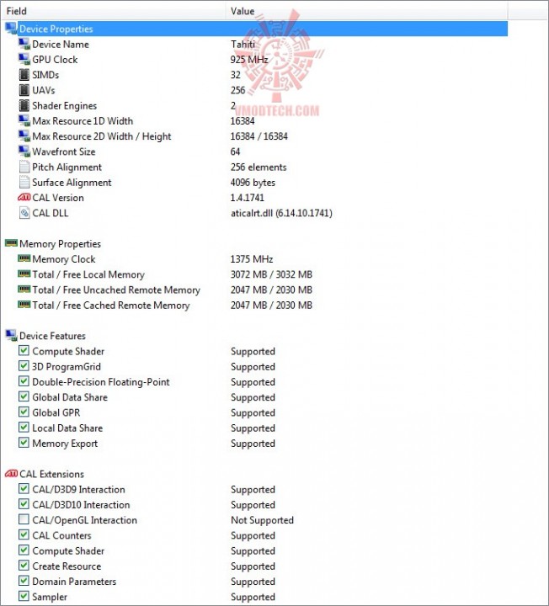Select the CAL Extensions group label

51,474
